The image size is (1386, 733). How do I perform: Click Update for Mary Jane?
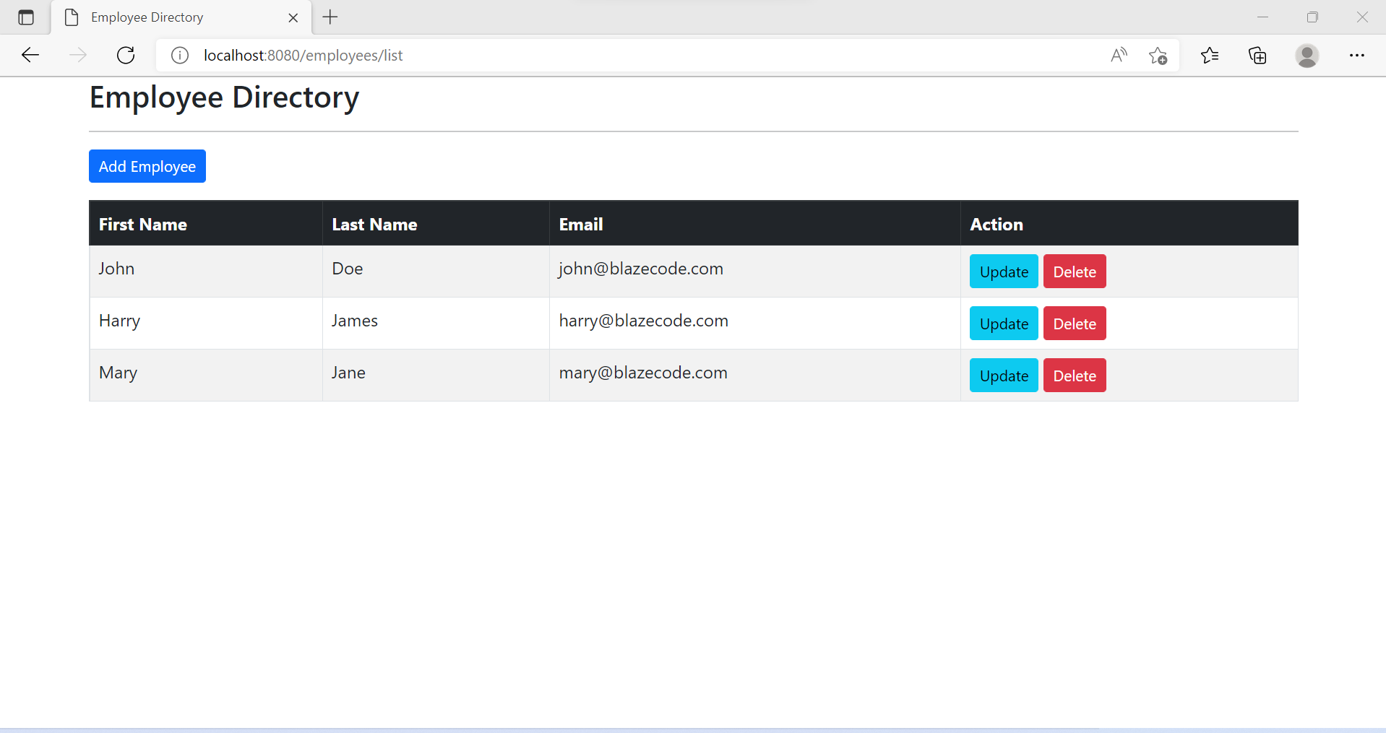(x=1004, y=376)
